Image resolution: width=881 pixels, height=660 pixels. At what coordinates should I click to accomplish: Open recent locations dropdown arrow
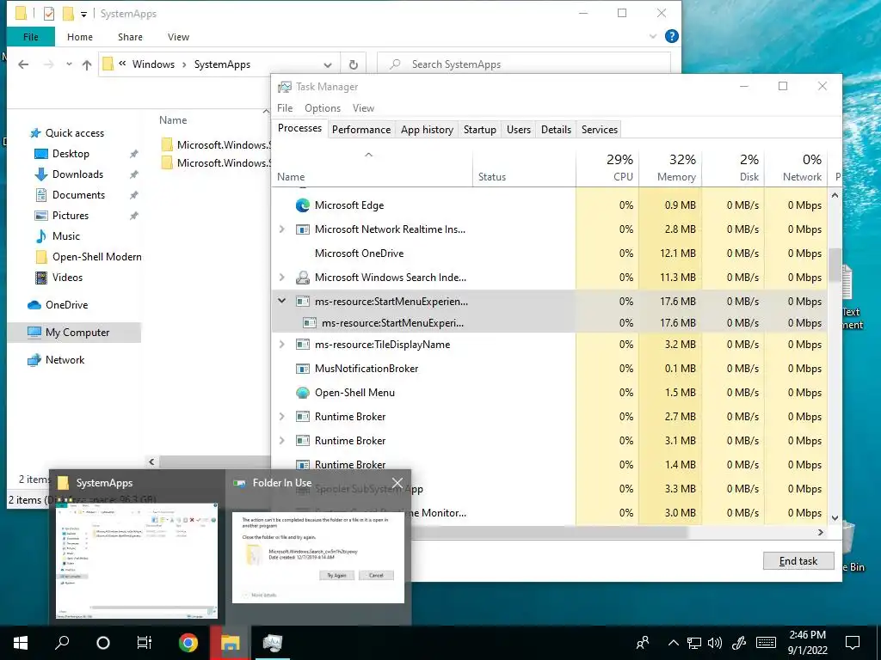click(69, 64)
